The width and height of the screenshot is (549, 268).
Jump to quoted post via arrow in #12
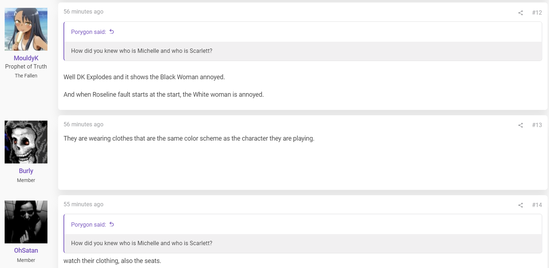click(112, 32)
